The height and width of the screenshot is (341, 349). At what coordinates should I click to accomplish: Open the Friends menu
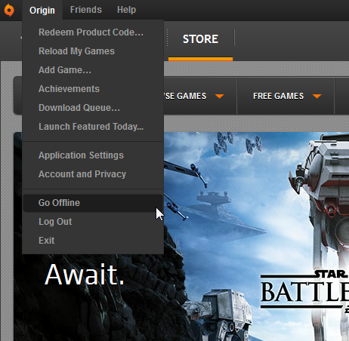tap(86, 10)
